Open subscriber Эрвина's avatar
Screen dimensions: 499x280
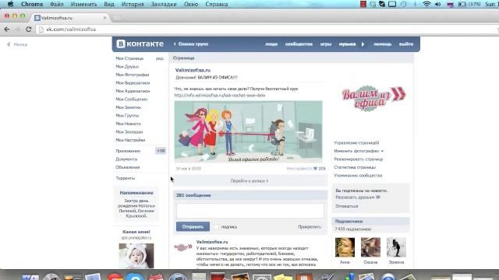pos(396,247)
